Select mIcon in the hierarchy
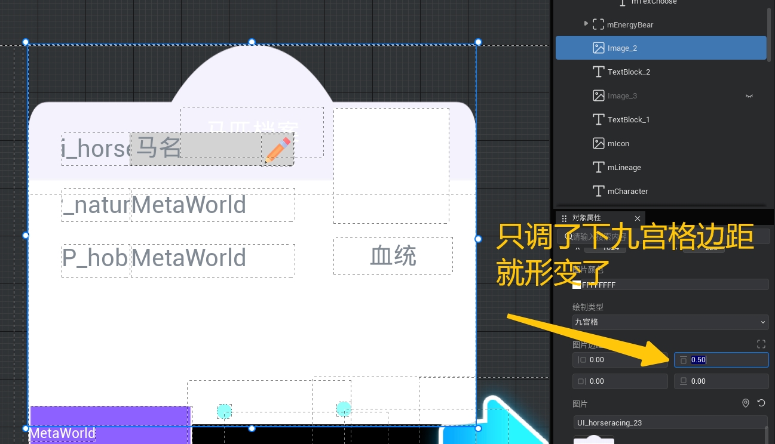775x444 pixels. tap(661, 143)
